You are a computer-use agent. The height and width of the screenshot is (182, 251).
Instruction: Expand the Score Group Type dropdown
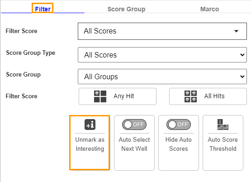[x=162, y=55]
